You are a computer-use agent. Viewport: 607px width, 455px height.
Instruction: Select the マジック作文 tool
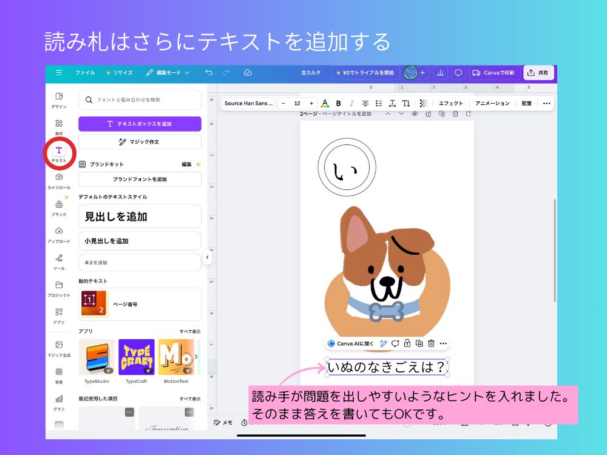[140, 141]
